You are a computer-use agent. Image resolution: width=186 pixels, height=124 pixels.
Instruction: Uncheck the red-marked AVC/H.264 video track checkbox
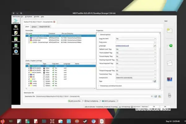tap(29, 70)
